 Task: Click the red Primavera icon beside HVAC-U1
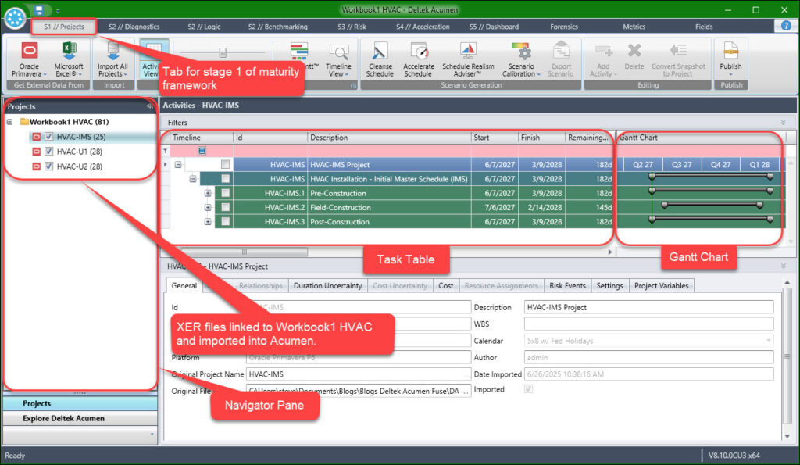36,152
